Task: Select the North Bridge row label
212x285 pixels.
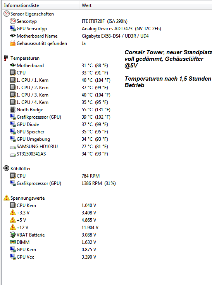Action: [30, 110]
